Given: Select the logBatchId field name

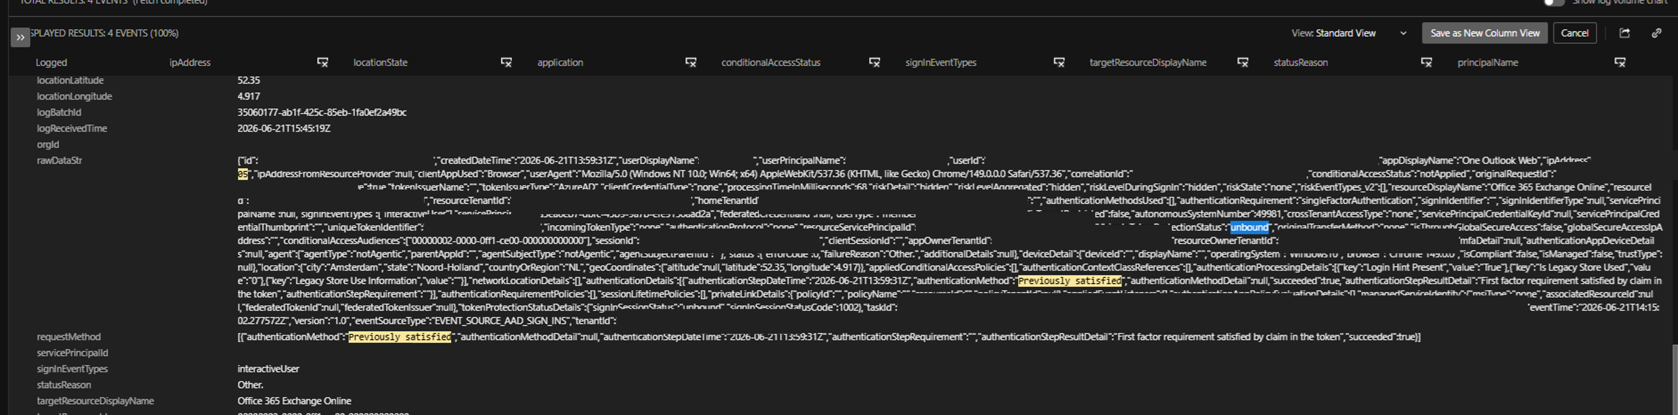Looking at the screenshot, I should tap(59, 113).
